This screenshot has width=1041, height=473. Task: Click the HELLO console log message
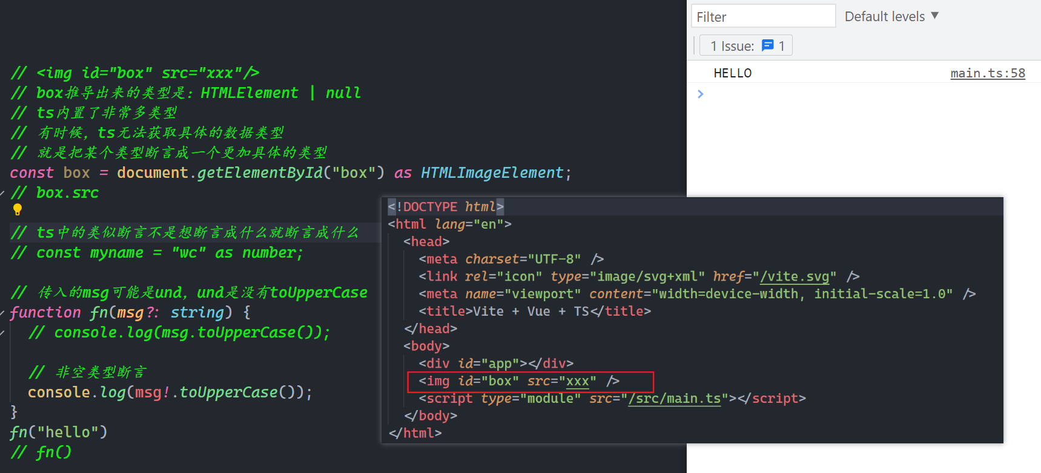[x=732, y=73]
